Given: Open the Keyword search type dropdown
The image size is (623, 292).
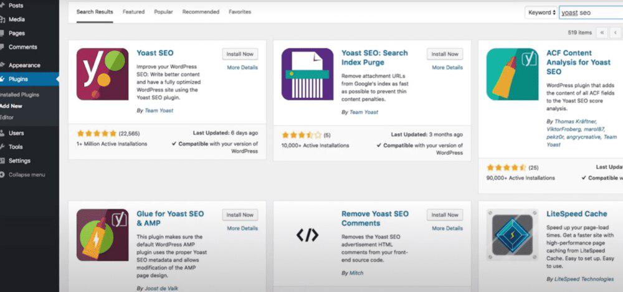Looking at the screenshot, I should pos(540,12).
